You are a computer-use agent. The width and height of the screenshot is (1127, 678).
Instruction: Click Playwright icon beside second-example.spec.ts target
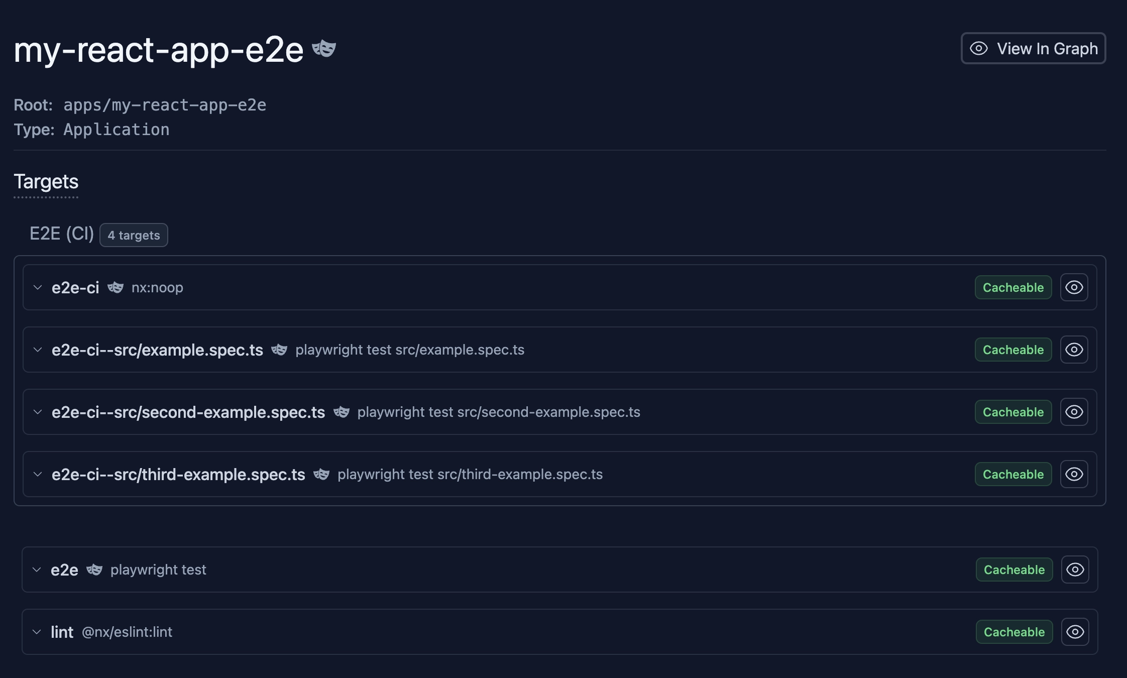click(x=342, y=412)
